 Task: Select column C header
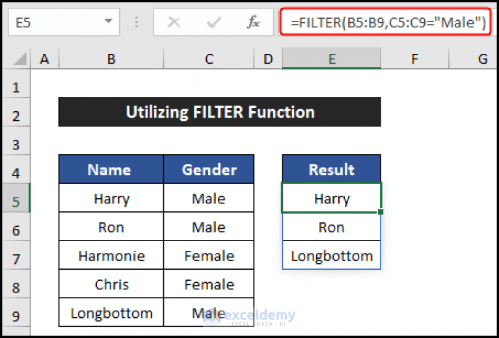coord(209,58)
